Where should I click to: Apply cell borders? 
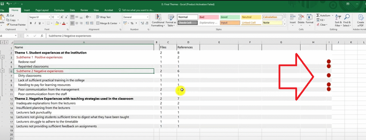[48, 23]
